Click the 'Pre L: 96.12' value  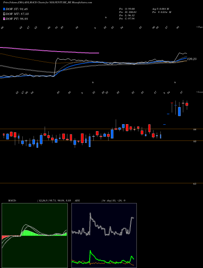coord(127,15)
